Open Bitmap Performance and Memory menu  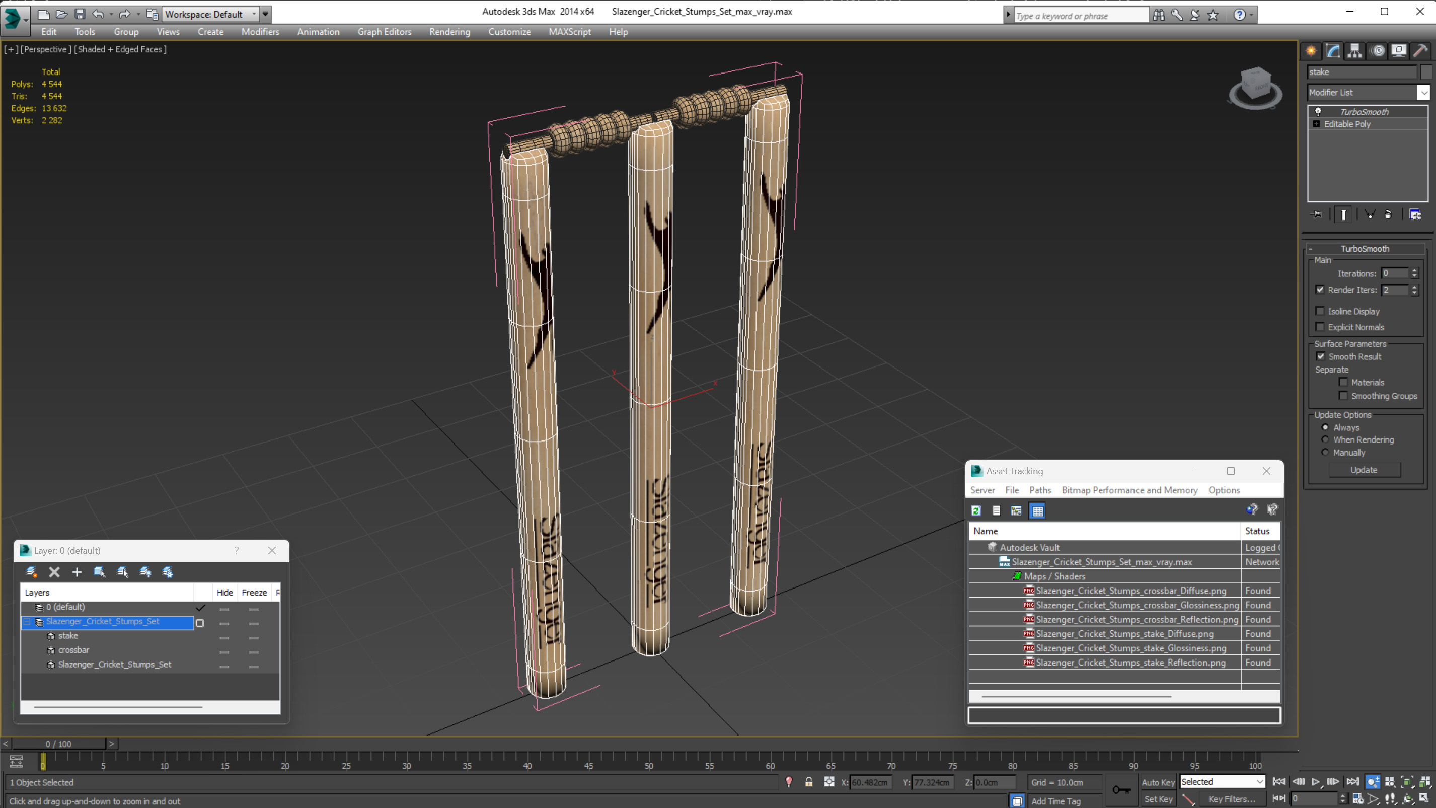1129,490
